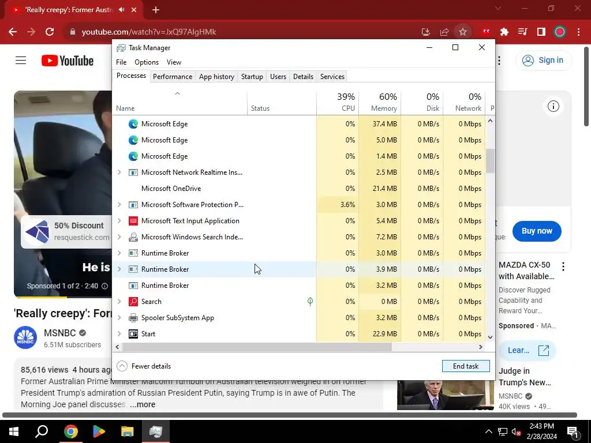Click the Start process icon in the list
The height and width of the screenshot is (443, 591).
133,334
